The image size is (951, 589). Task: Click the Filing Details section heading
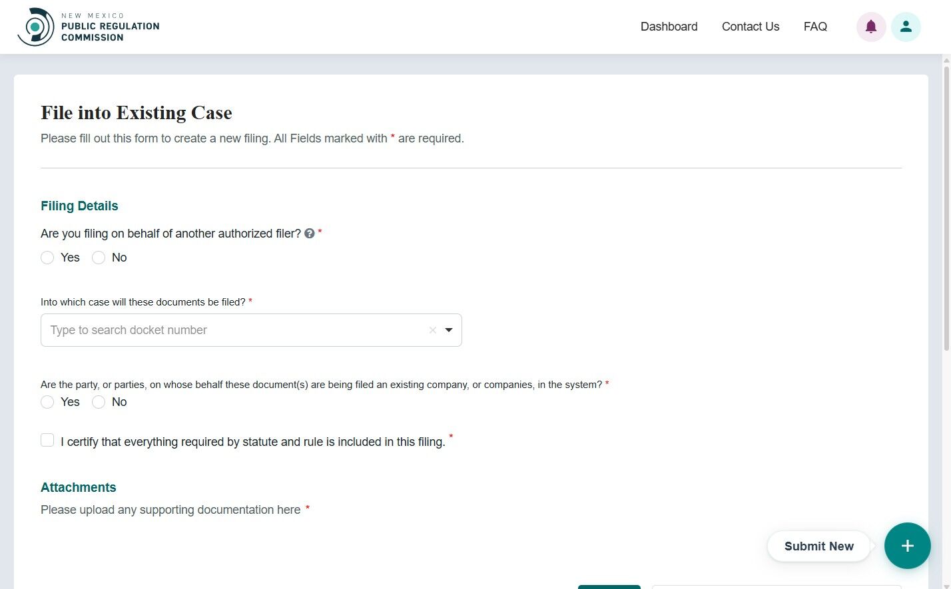79,206
